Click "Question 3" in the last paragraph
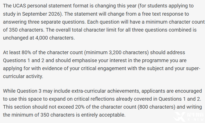 pos(29,91)
